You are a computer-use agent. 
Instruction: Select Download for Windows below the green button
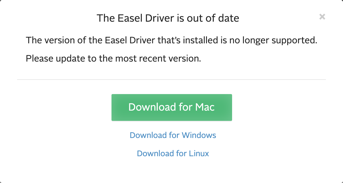(x=173, y=135)
